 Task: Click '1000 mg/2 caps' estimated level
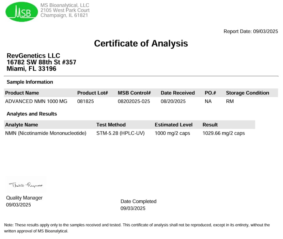click(172, 133)
